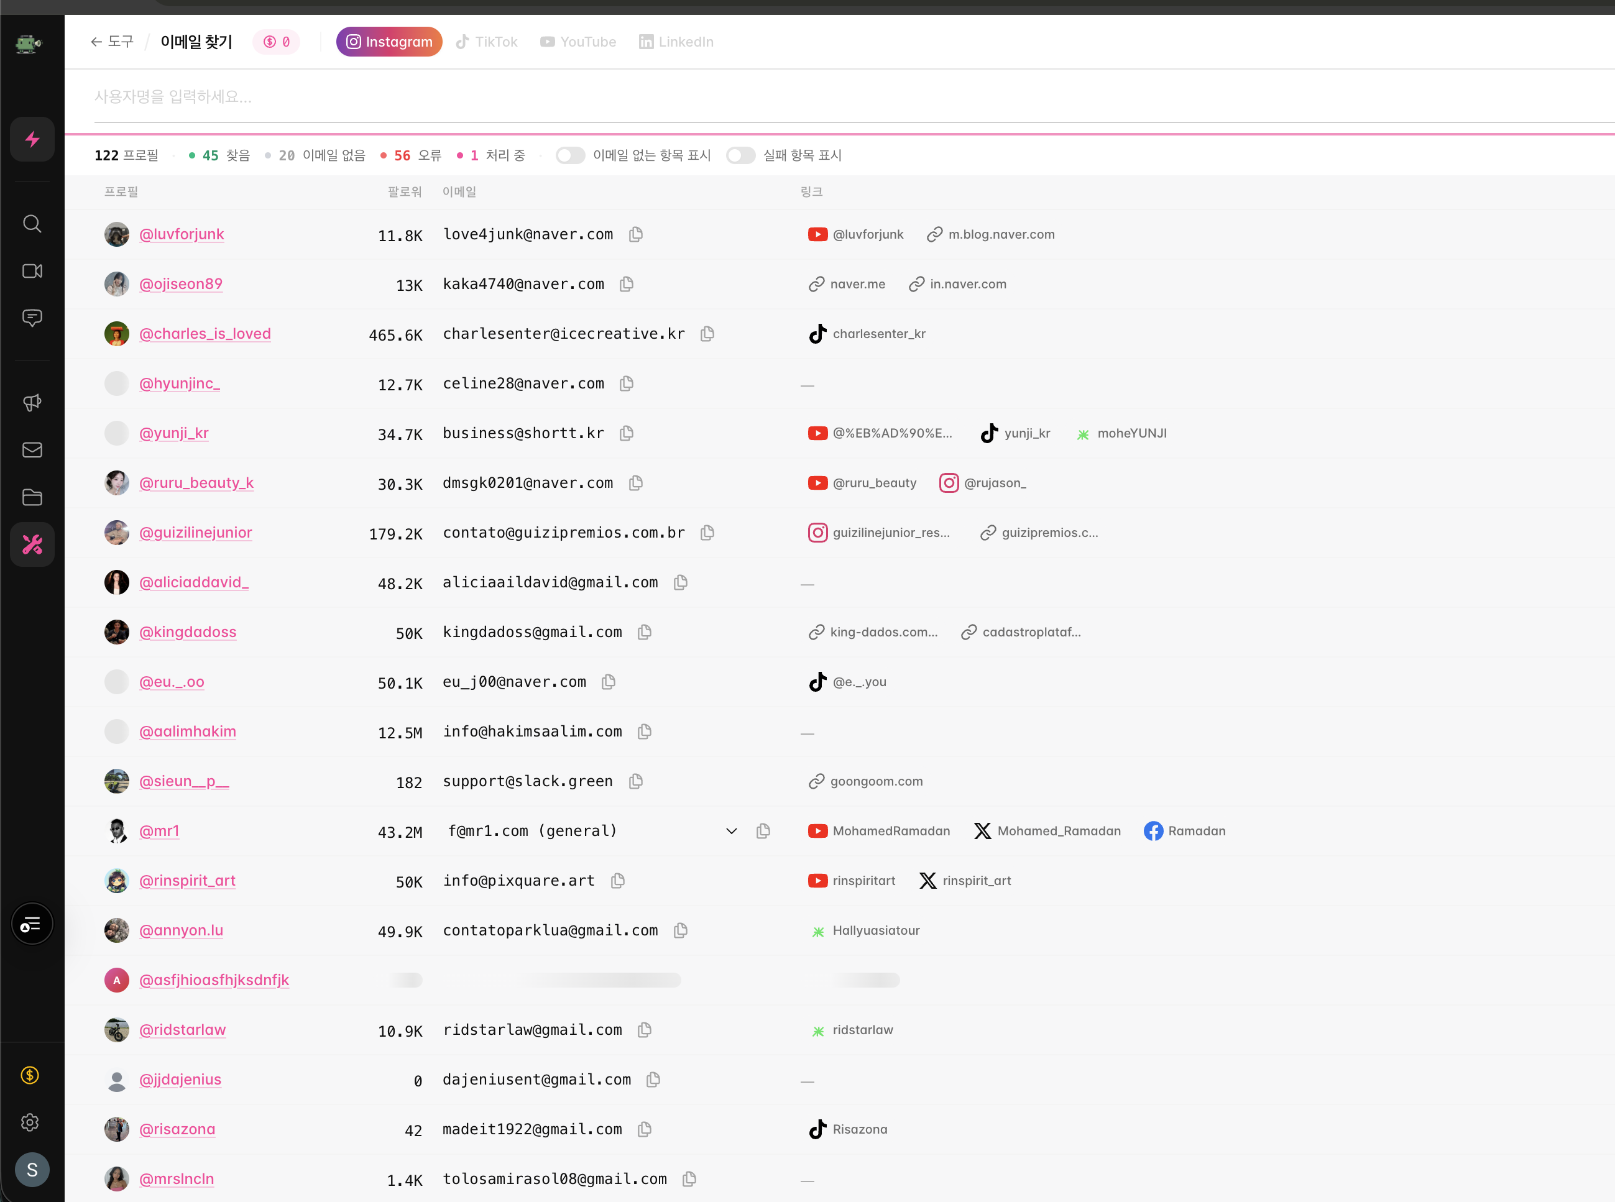Image resolution: width=1615 pixels, height=1202 pixels.
Task: Click the @ruru_beauty_k avatar thumbnail
Action: click(116, 482)
